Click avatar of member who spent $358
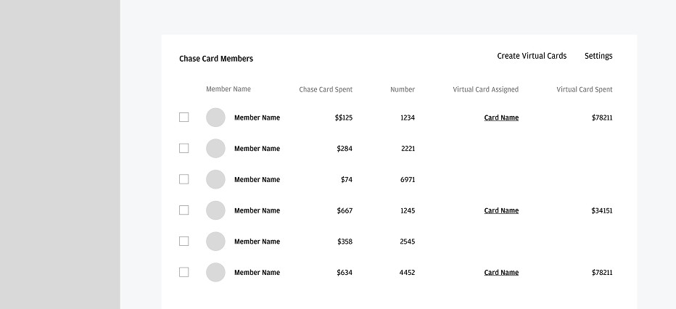 [215, 242]
